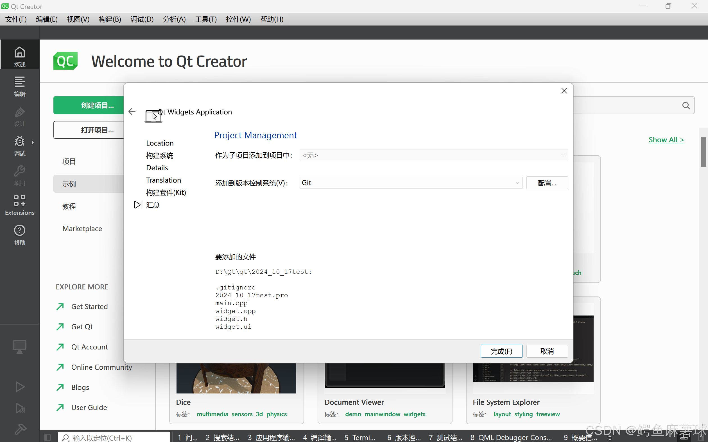The image size is (708, 442).
Task: Click the back arrow navigation icon
Action: tap(132, 112)
